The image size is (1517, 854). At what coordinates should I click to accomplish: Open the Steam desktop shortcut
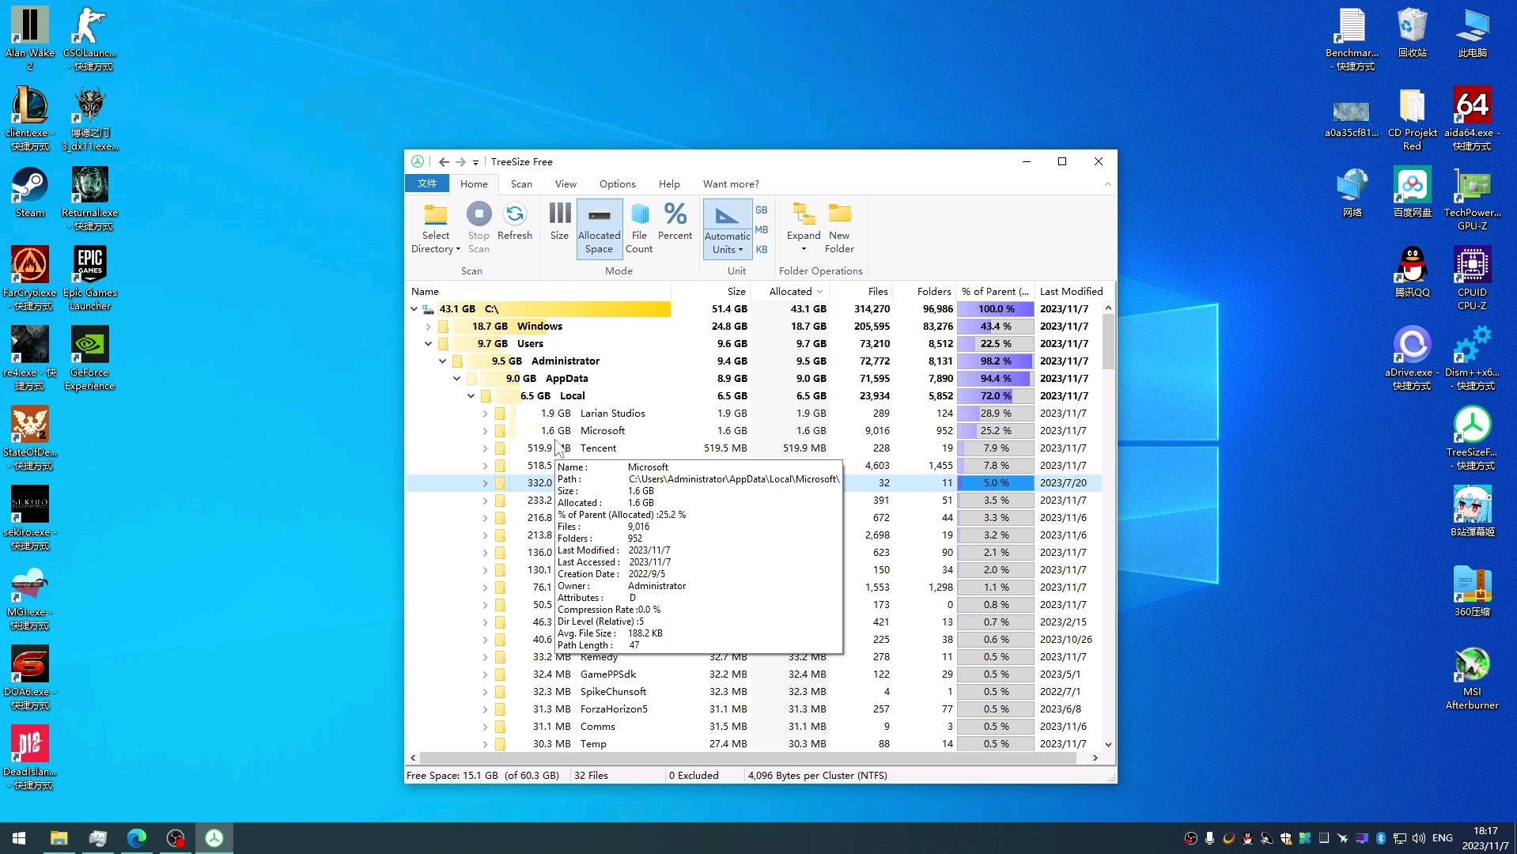point(30,192)
